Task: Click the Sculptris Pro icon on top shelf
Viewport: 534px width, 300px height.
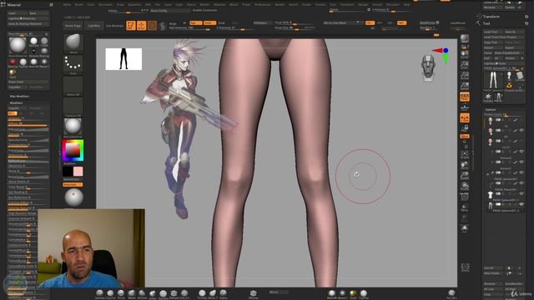Action: point(163,26)
